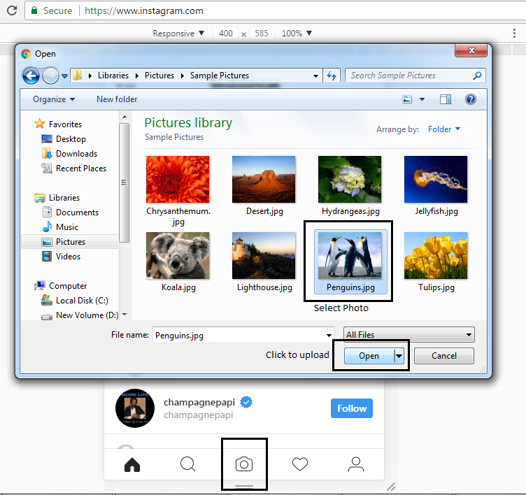Viewport: 526px width, 495px height.
Task: Tap the Instagram camera upload icon
Action: pyautogui.click(x=244, y=464)
